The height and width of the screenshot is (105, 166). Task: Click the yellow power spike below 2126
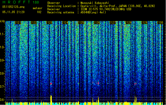98,100
